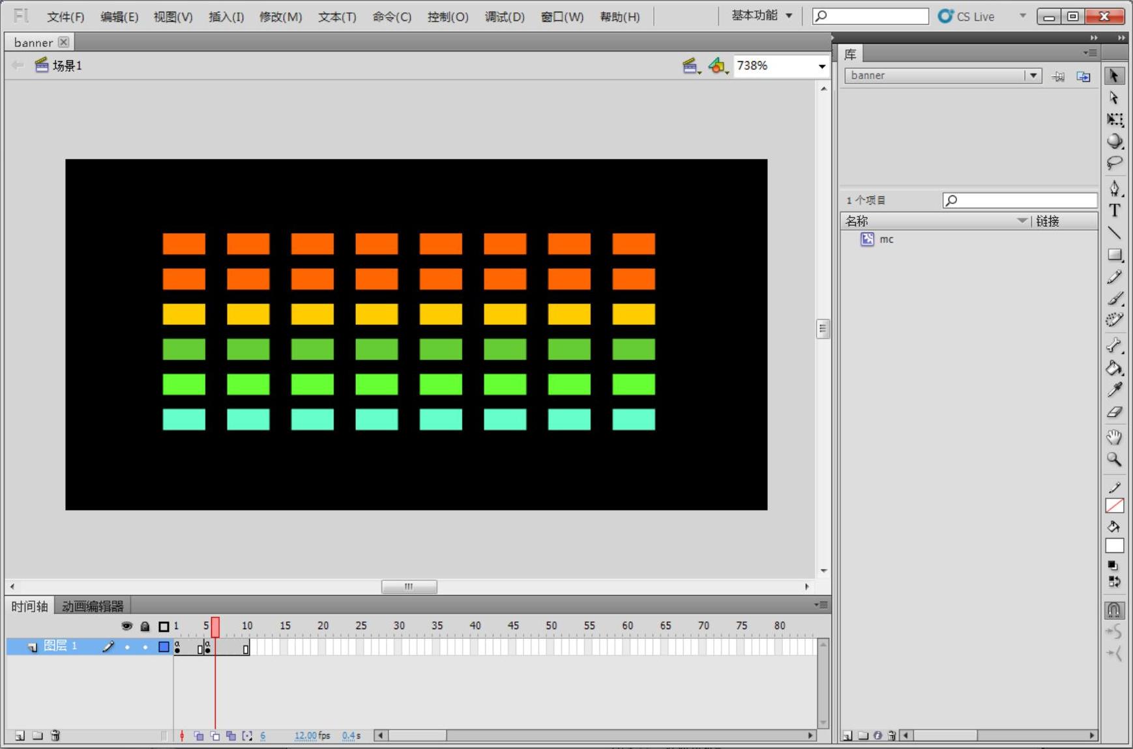
Task: Click the back arrow beside 场景1
Action: click(18, 65)
